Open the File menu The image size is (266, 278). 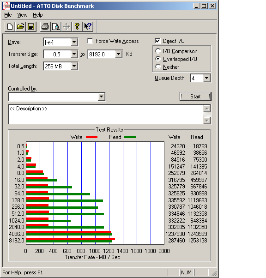tap(8, 15)
